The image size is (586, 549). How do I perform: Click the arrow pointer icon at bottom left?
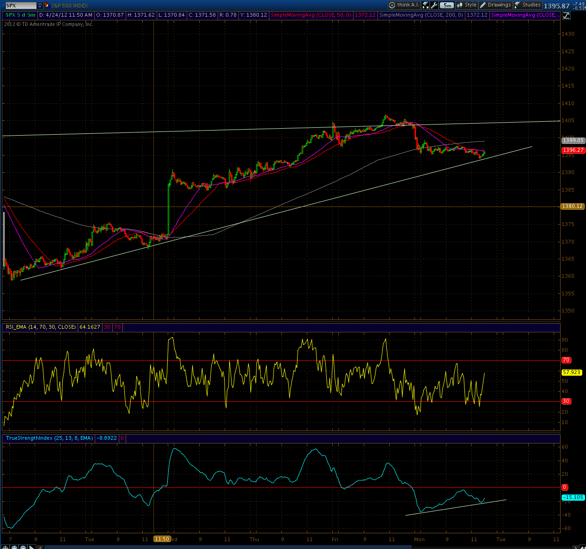coord(31,547)
